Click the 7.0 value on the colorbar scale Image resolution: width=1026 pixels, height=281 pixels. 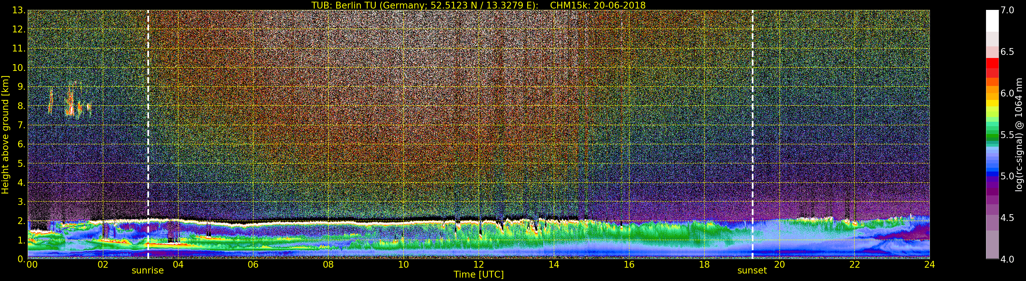(1007, 10)
